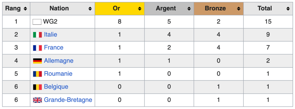Click the Total column sort arrows
Viewport: 295px width, 109px height.
[288, 9]
